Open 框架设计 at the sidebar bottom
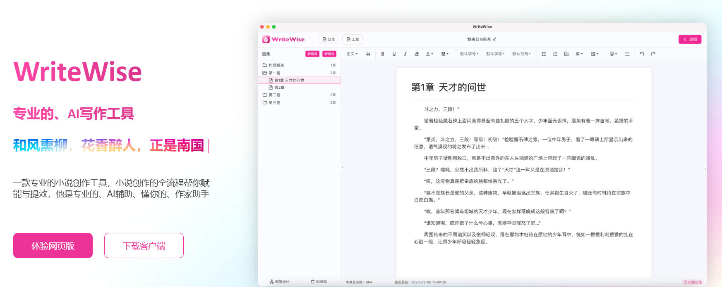Viewport: 722px width, 287px height. (x=280, y=282)
